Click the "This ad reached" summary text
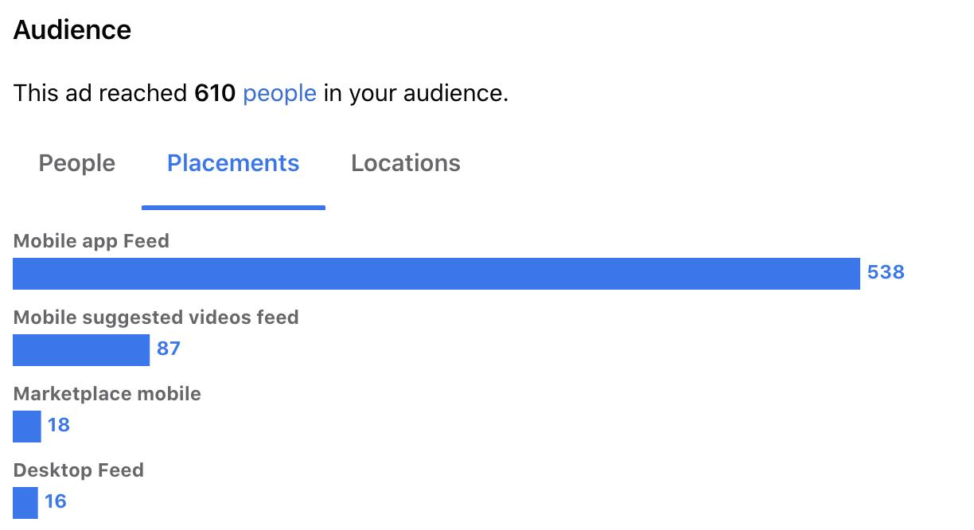 click(x=100, y=94)
